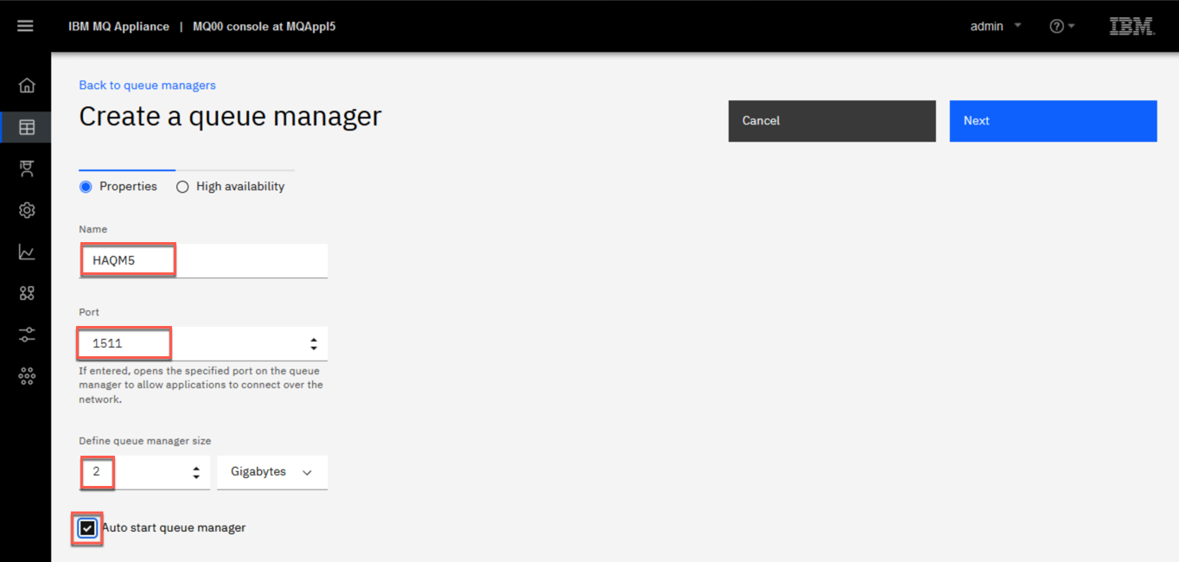Image resolution: width=1179 pixels, height=562 pixels.
Task: Select the sidebar icon below Manage
Action: point(27,169)
